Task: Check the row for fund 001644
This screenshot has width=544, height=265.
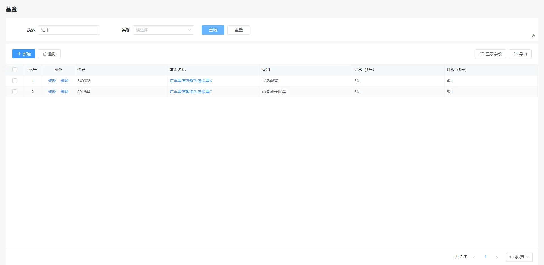Action: (x=15, y=92)
